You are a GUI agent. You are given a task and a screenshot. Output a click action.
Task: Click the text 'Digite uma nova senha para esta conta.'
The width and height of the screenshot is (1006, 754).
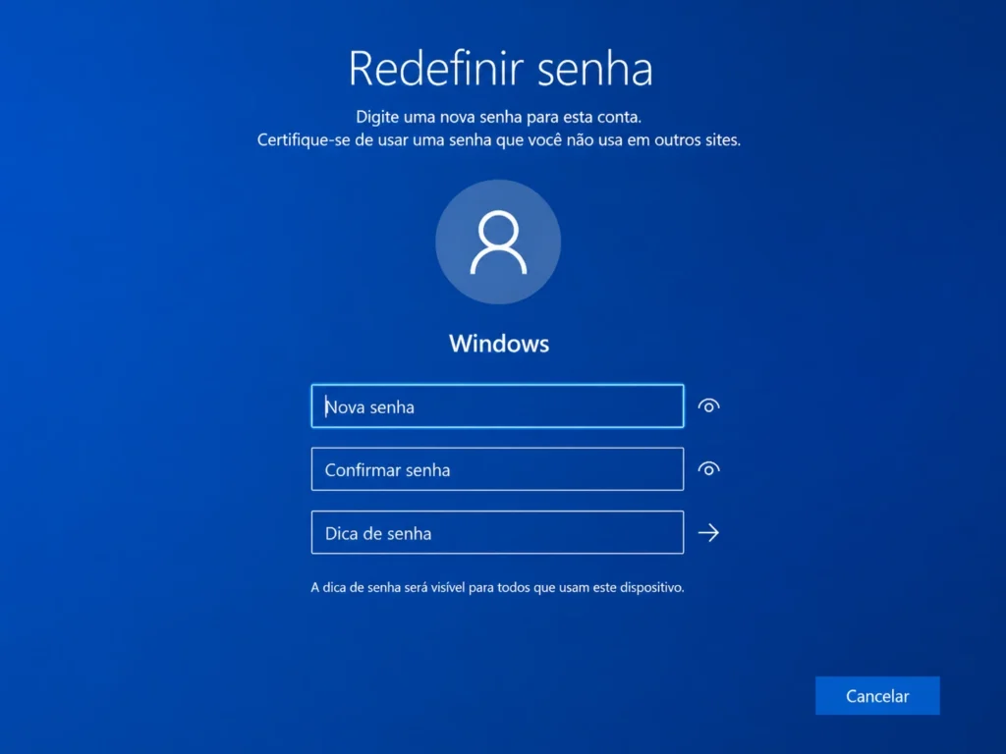pyautogui.click(x=498, y=117)
